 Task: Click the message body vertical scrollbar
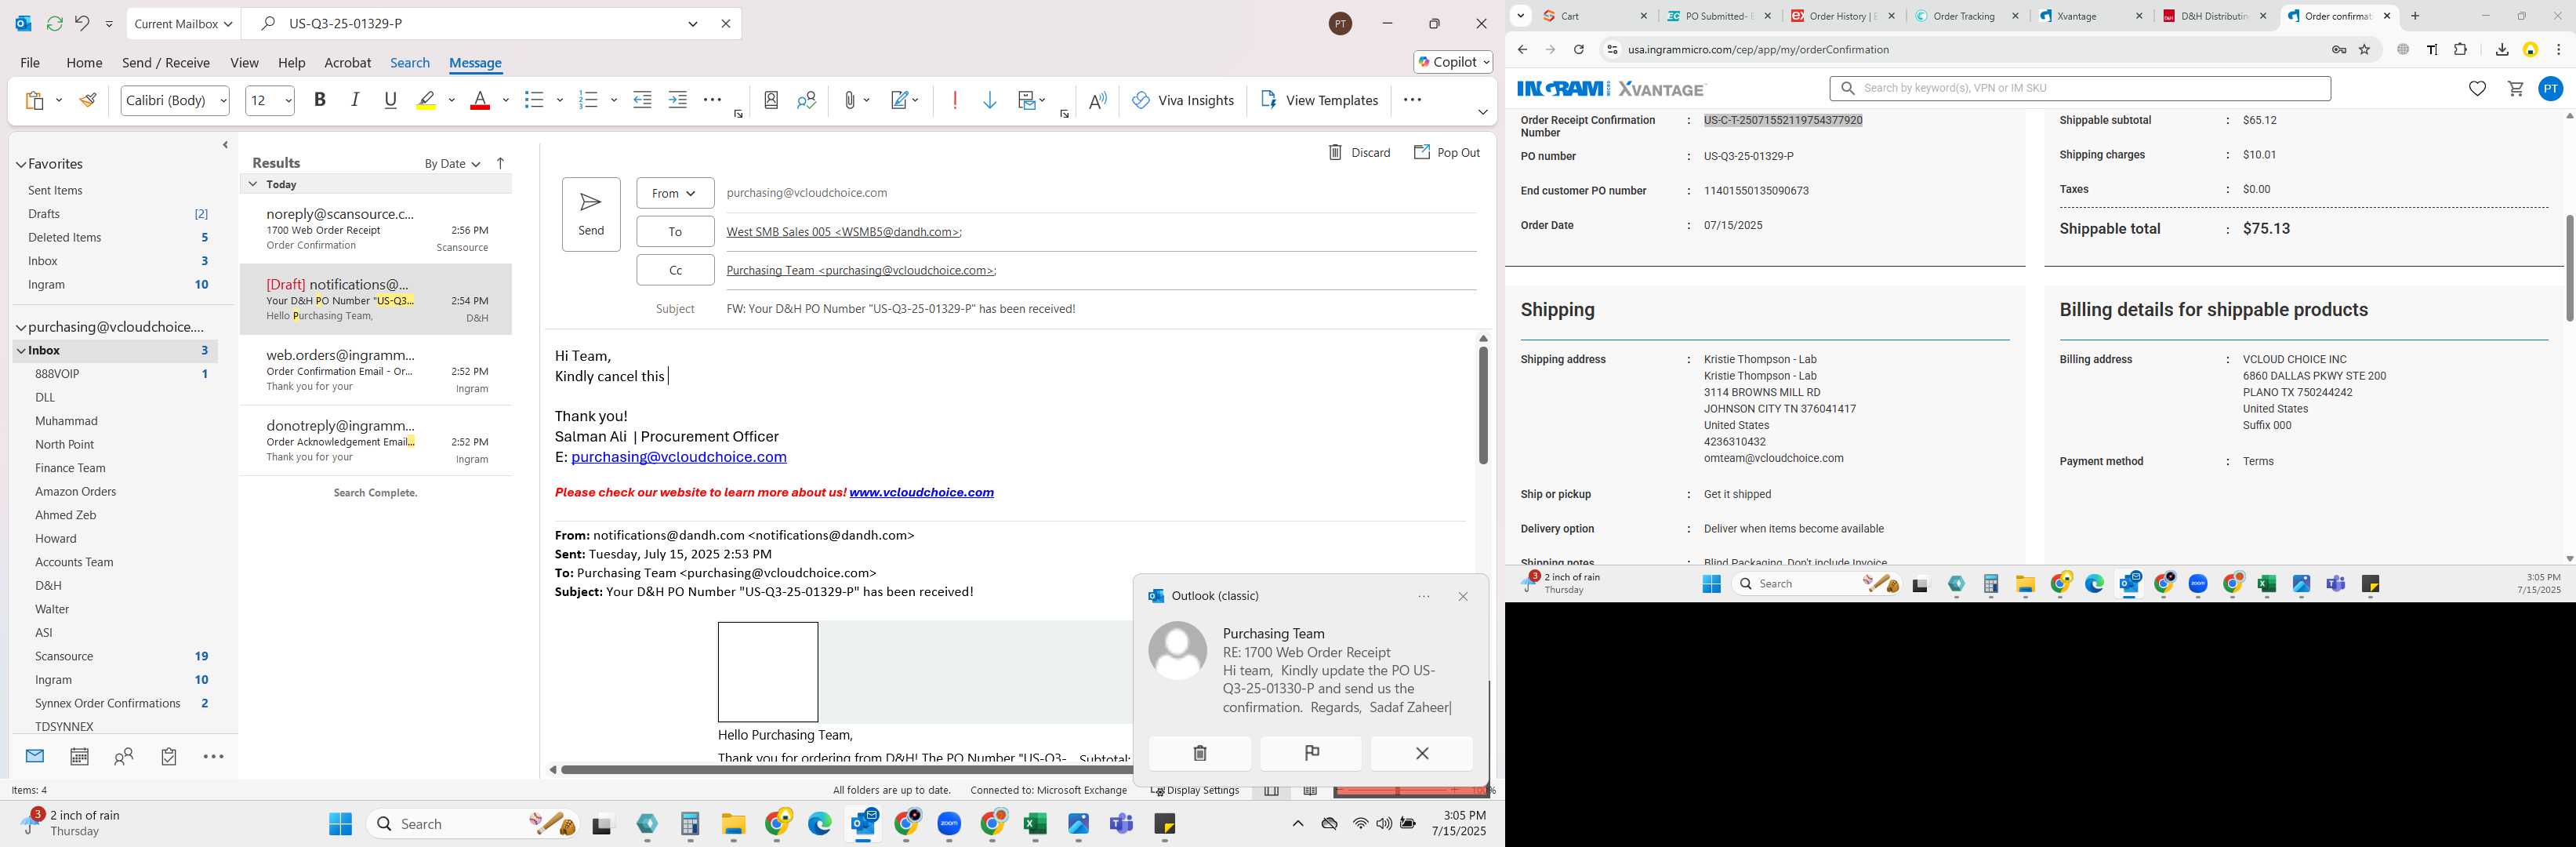click(1483, 405)
